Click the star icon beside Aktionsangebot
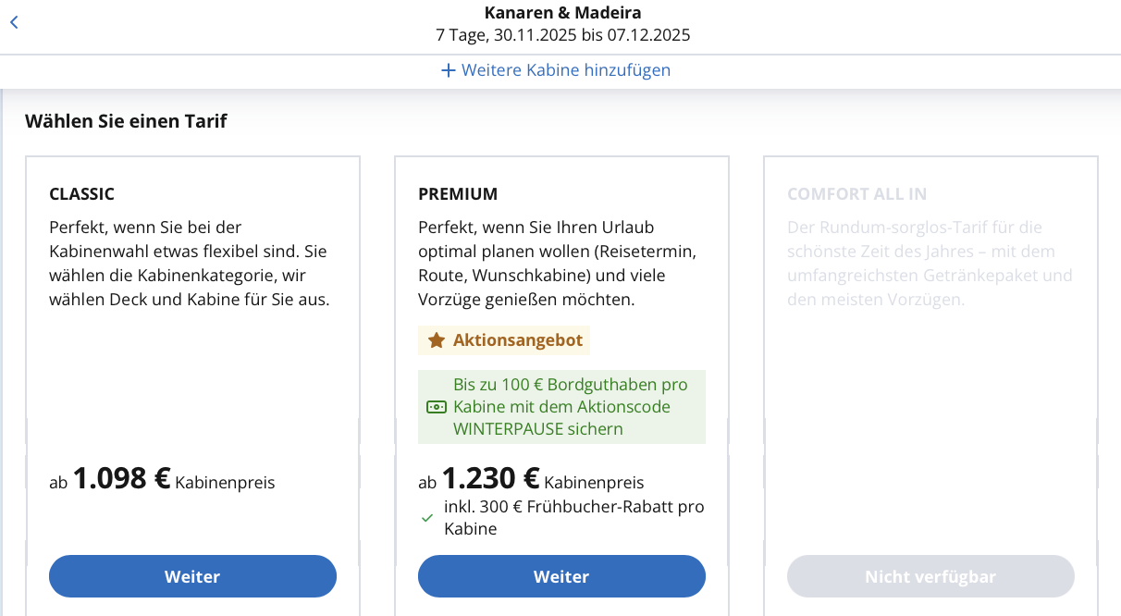This screenshot has width=1121, height=616. point(437,340)
